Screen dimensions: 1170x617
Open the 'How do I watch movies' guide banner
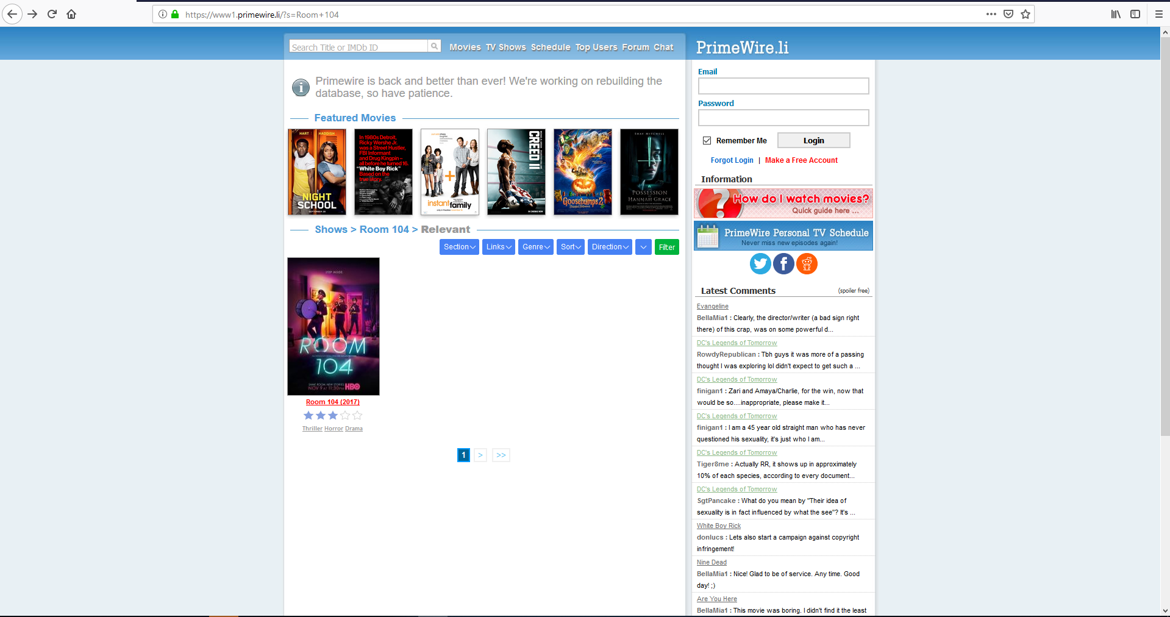point(783,202)
